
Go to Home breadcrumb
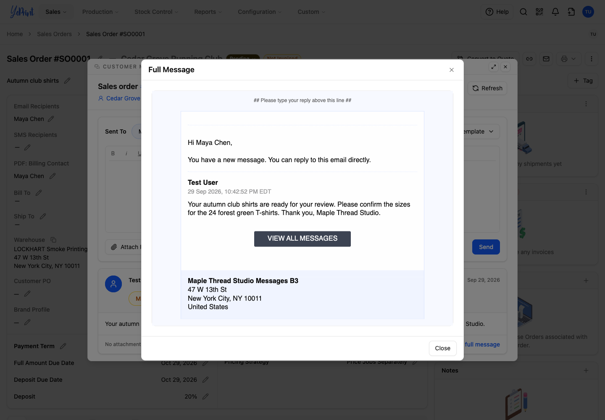click(x=15, y=34)
